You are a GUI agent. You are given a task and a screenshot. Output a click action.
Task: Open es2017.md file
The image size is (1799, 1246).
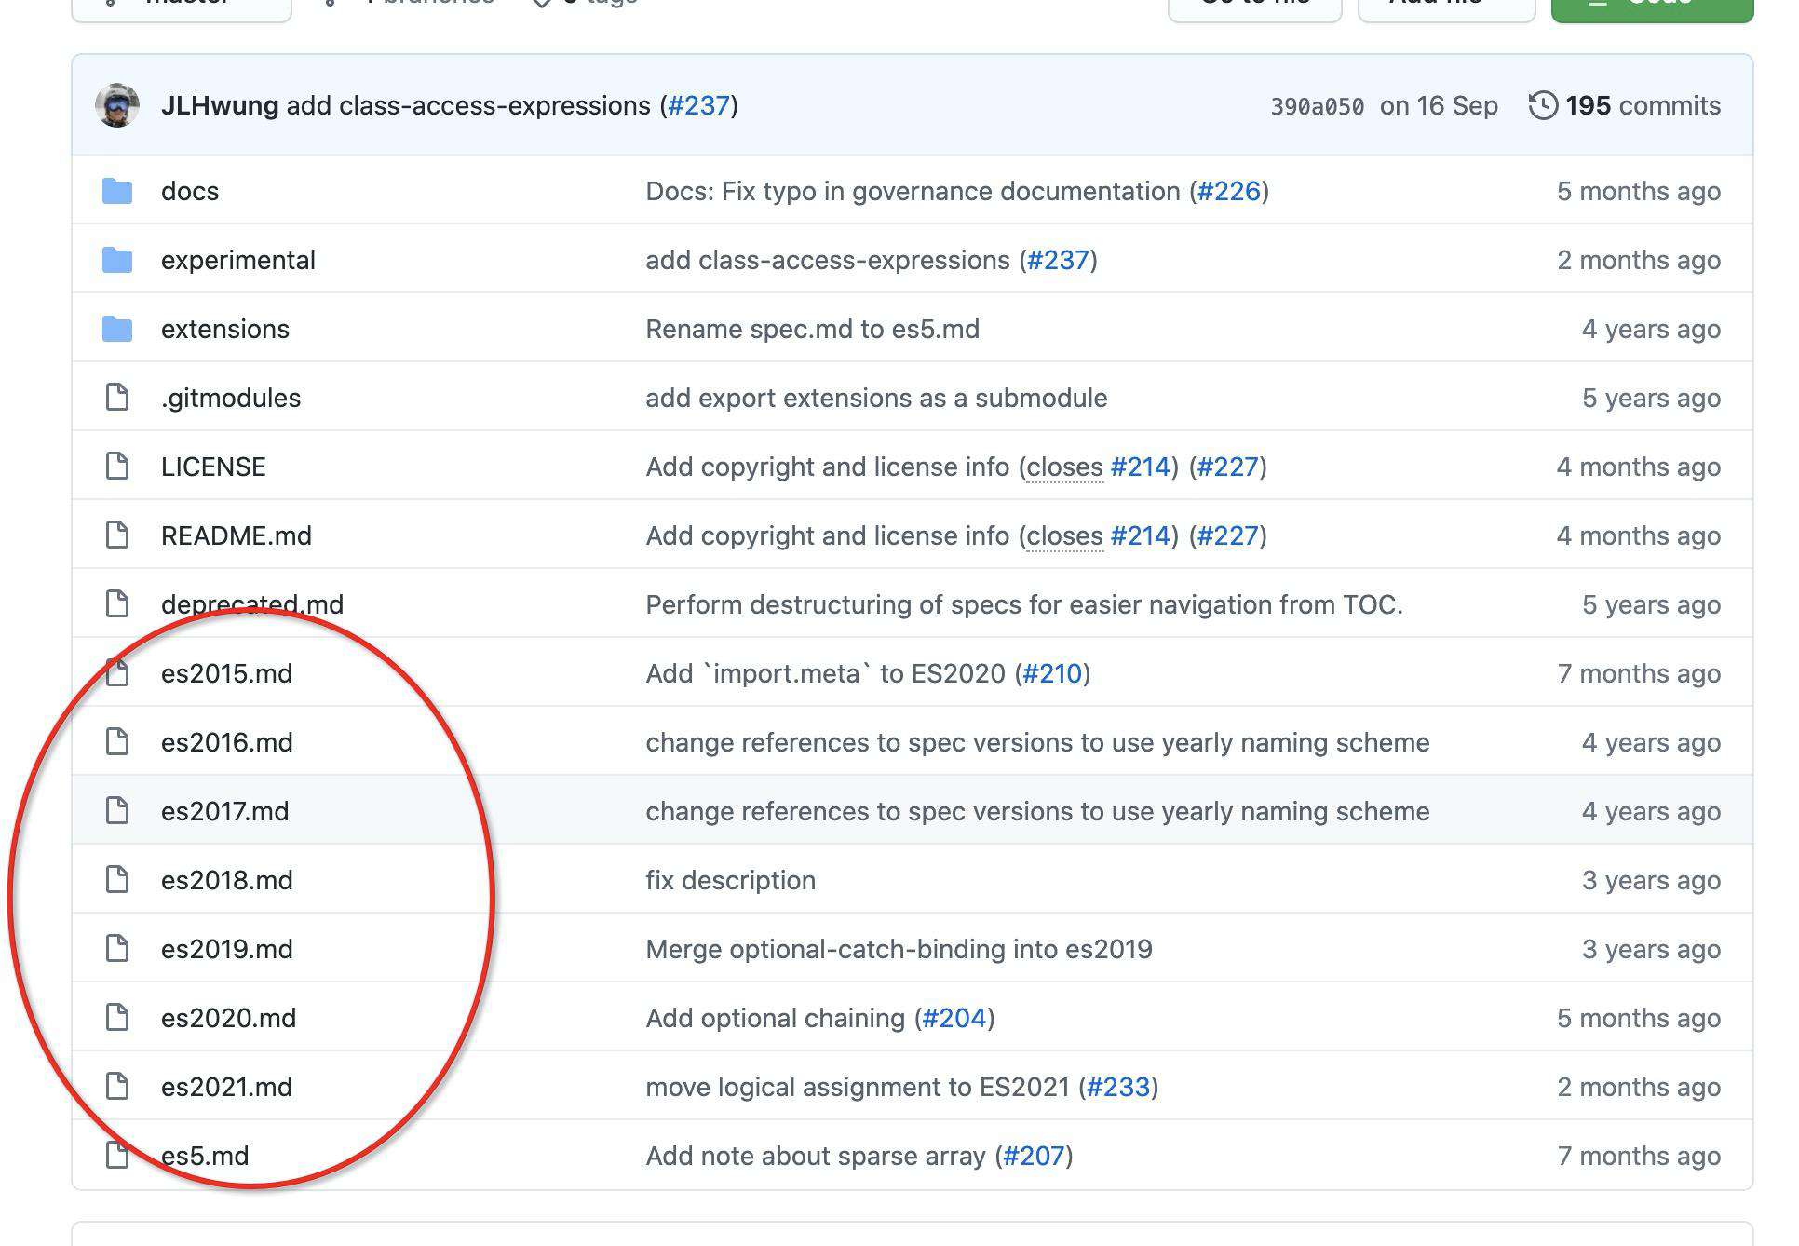click(x=225, y=811)
